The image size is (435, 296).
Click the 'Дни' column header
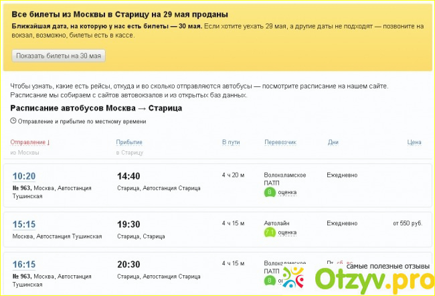coord(333,142)
